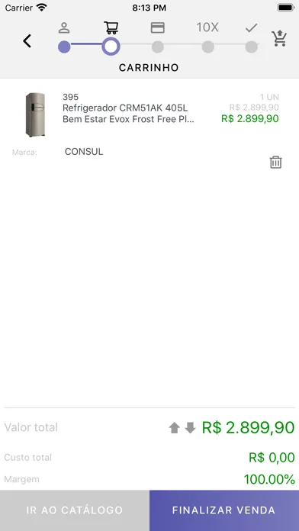The image size is (299, 531).
Task: Tap Finalizar Venda button
Action: [x=224, y=510]
